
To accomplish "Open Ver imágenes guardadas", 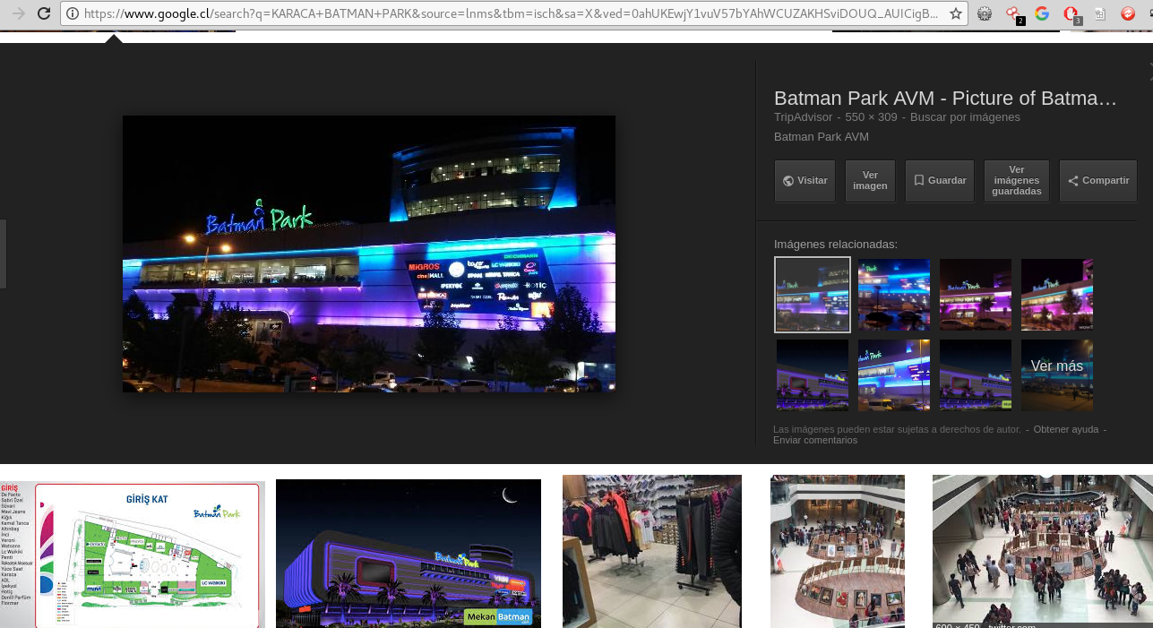I will [1017, 181].
